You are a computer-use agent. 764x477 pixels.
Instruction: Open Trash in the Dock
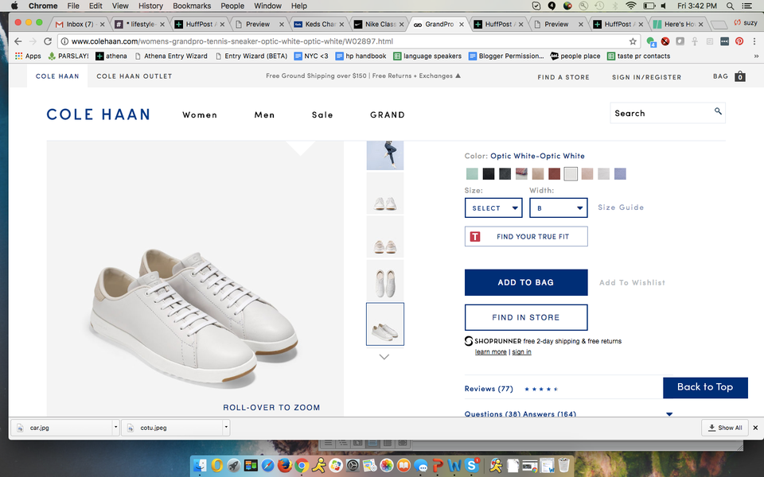[x=564, y=466]
